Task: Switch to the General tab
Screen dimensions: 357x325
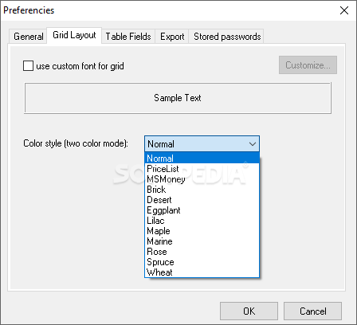Action: [28, 37]
